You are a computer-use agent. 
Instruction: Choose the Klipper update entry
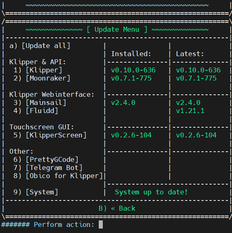point(38,70)
